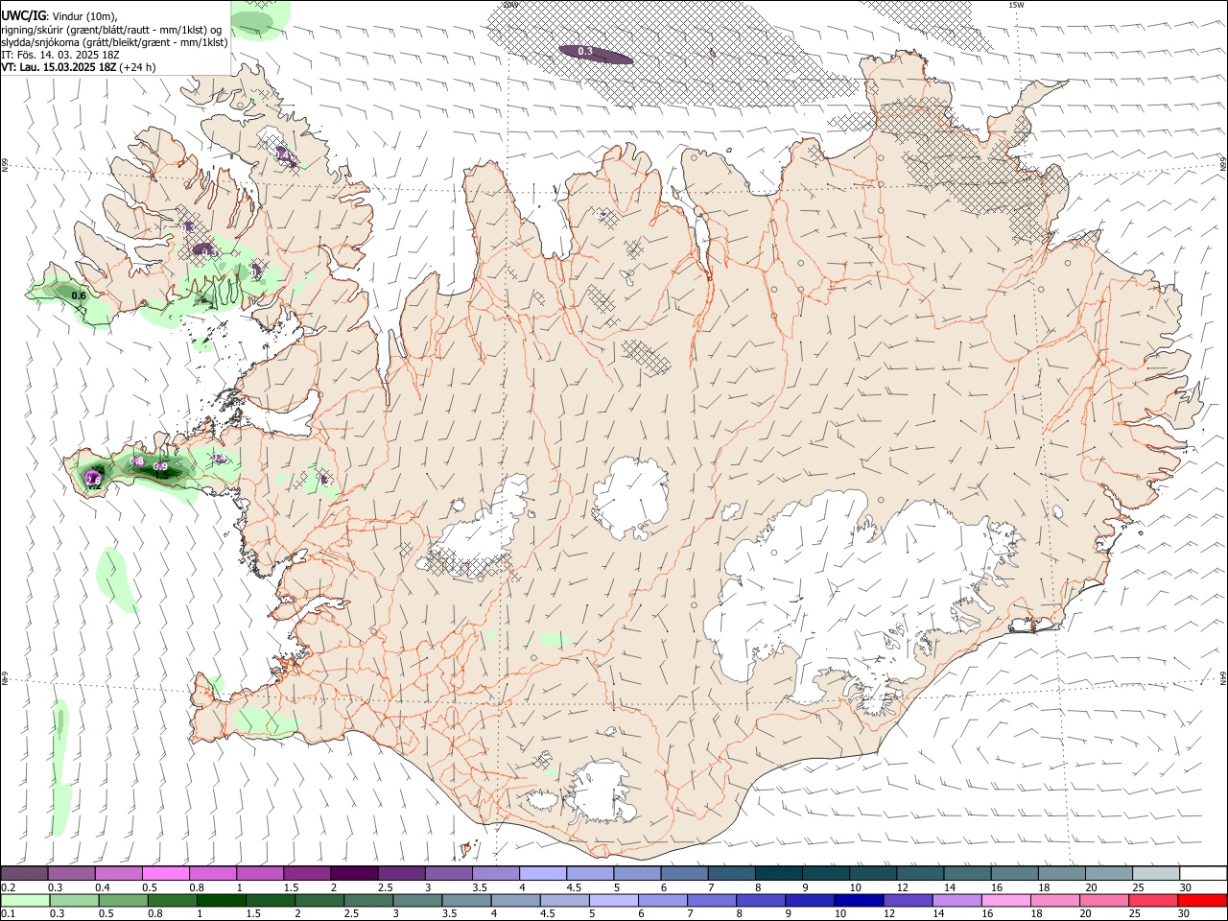Click the upper legend swatch between 0.5 and 0.8
Screen dimensions: 1228x921
[x=165, y=874]
